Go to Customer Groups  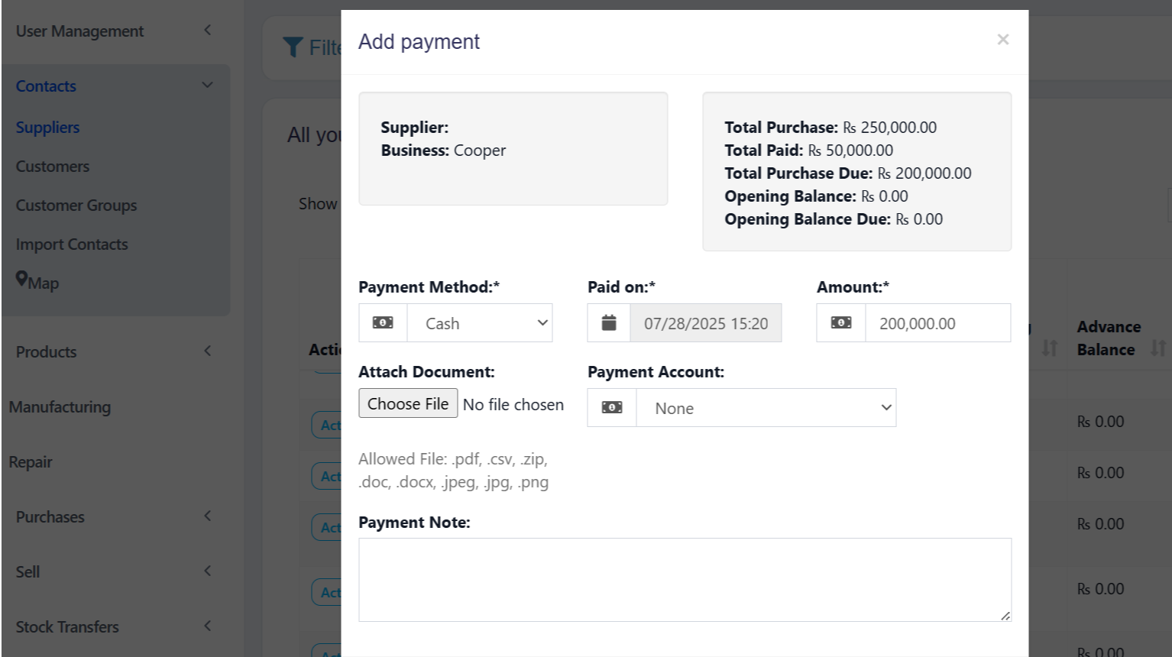(x=76, y=206)
